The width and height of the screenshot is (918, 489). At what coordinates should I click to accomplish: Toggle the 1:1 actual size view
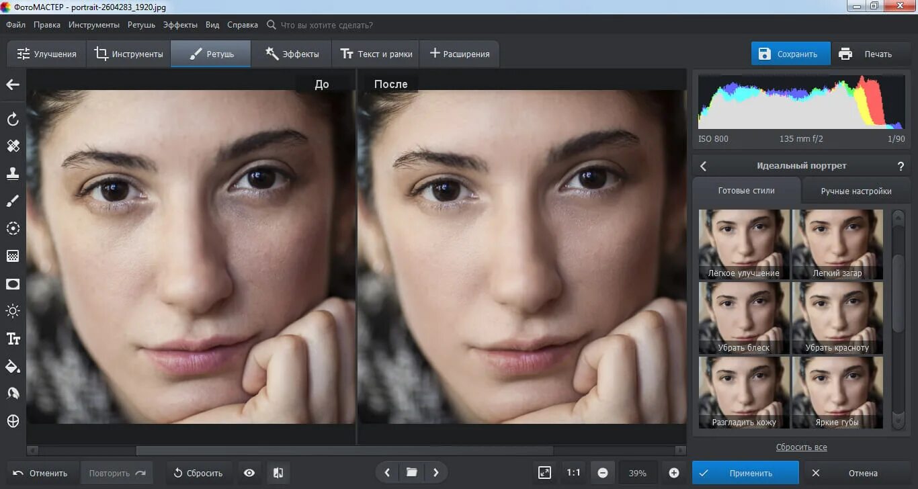click(x=573, y=473)
